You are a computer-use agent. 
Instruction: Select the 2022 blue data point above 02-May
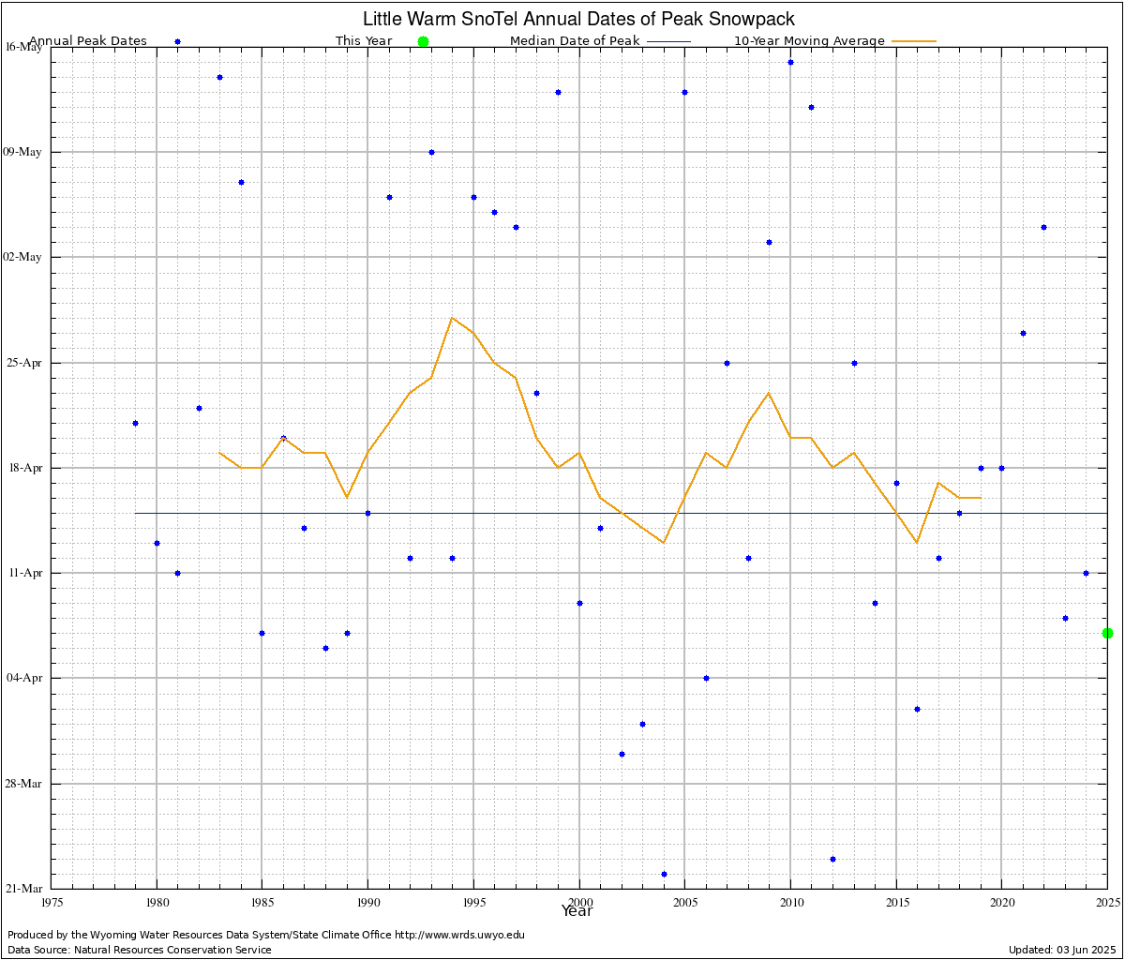tap(1043, 227)
